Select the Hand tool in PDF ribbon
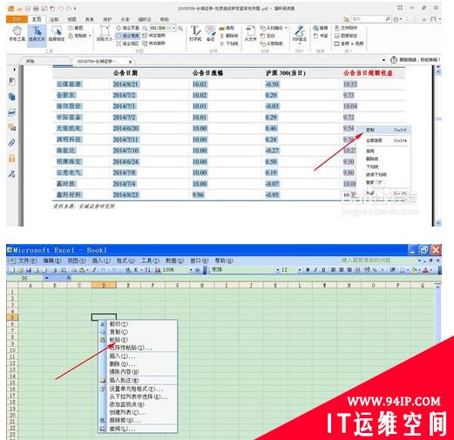 coord(17,34)
